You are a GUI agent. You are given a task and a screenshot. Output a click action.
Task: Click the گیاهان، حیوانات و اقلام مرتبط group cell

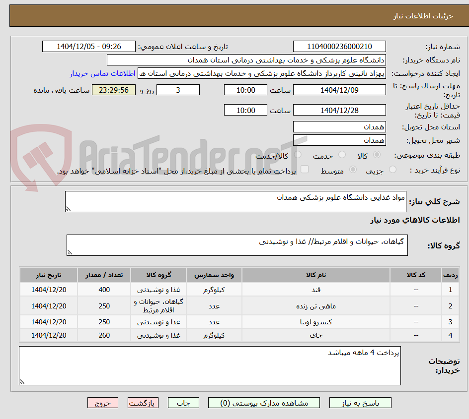coord(158,306)
